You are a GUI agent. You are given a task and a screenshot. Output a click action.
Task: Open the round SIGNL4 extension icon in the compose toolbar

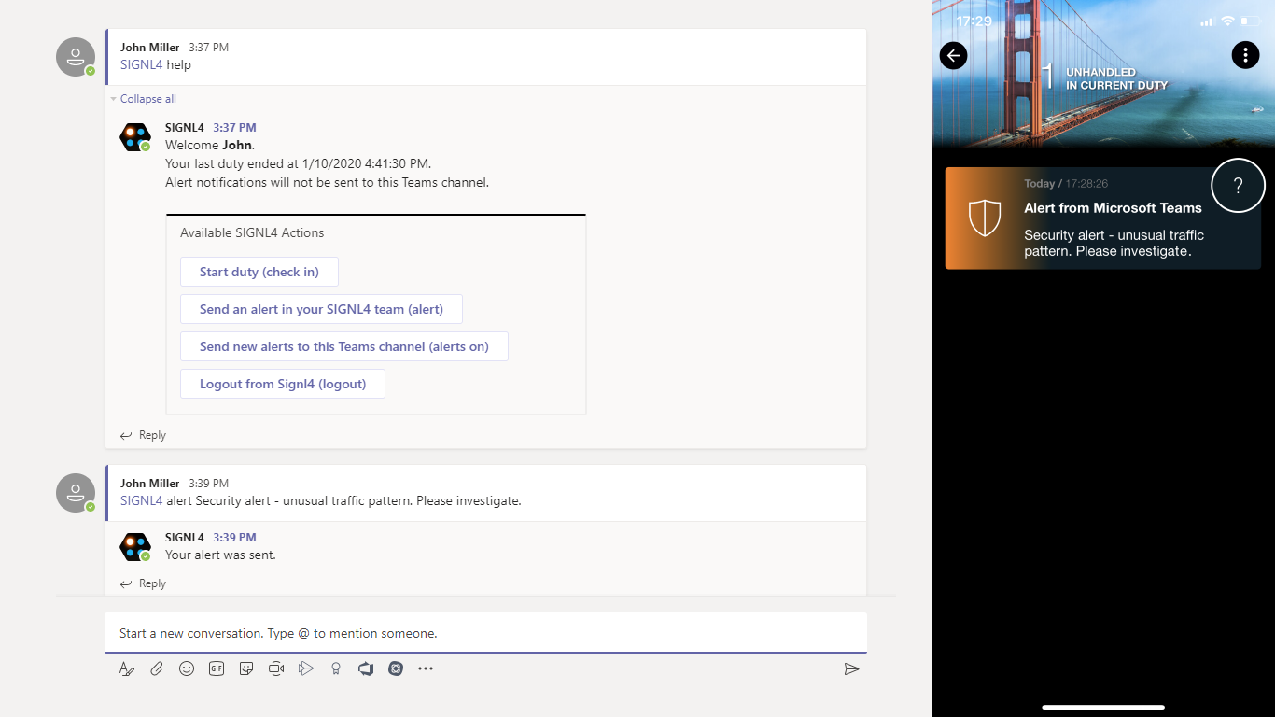396,668
